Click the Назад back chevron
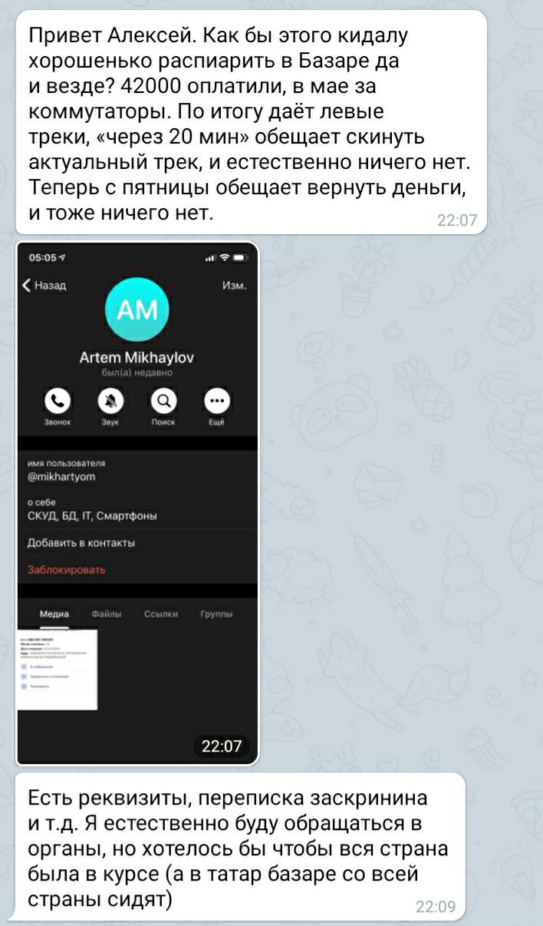The image size is (543, 926). point(27,286)
